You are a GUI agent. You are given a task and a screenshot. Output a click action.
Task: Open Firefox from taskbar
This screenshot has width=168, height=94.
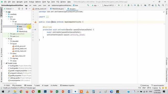(27, 92)
